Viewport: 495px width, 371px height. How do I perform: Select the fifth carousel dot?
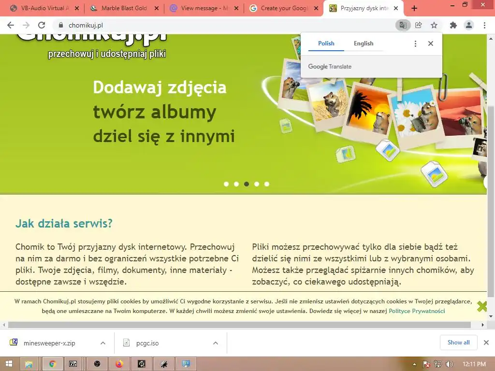[x=267, y=184]
